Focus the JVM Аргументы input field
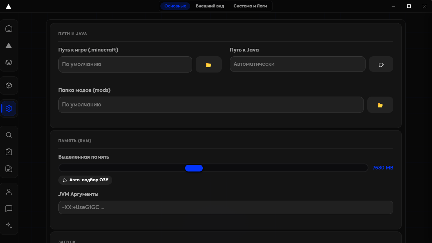432x243 pixels. [226, 207]
